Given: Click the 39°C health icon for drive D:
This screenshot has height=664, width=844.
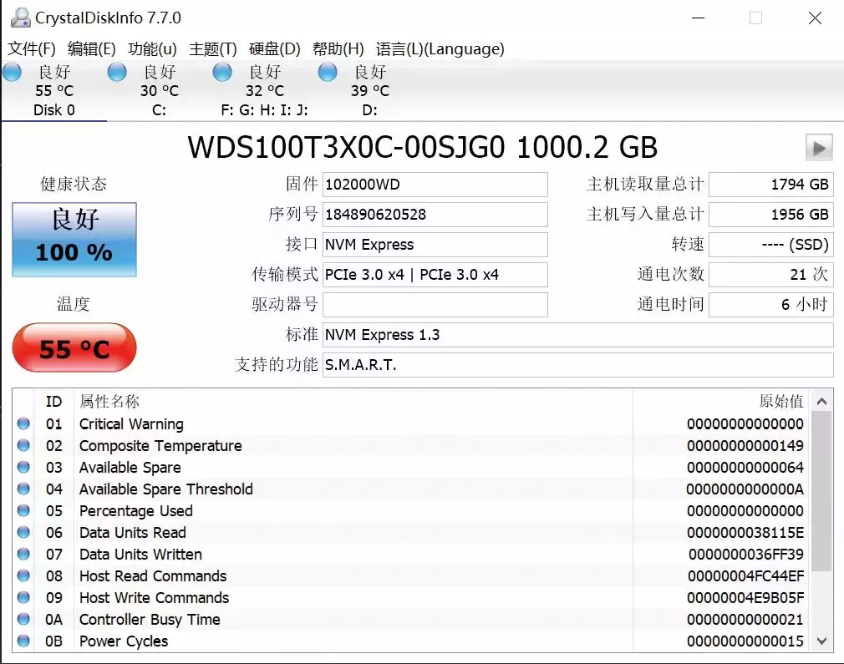Looking at the screenshot, I should coord(327,73).
